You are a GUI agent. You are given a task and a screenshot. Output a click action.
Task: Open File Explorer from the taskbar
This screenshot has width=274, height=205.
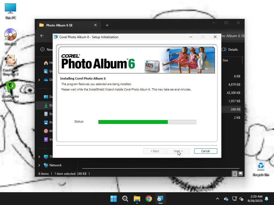[137, 199]
